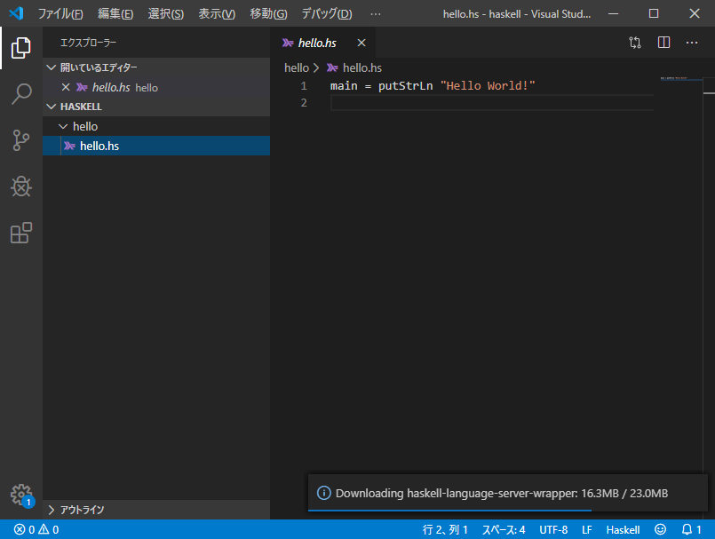Change the Haskell language mode indicator
Screen dimensions: 715x539
623,529
